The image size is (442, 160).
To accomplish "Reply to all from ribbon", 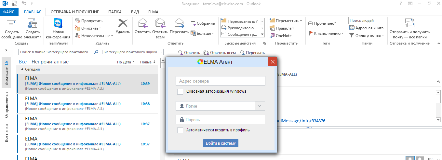I will pos(160,29).
